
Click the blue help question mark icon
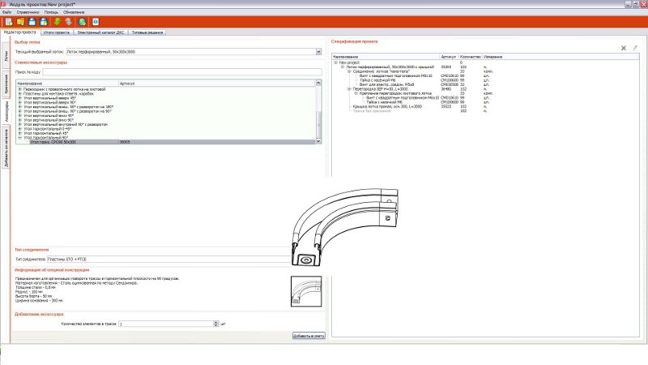click(96, 21)
